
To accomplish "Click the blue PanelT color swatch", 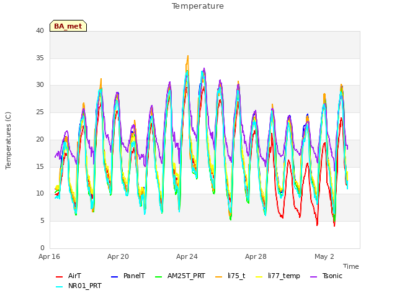I will (114, 277).
